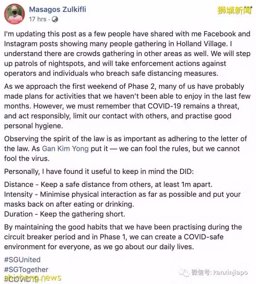The image size is (256, 284).
Task: Click the 'Duration - Keep the gathering short' line
Action: pos(65,214)
